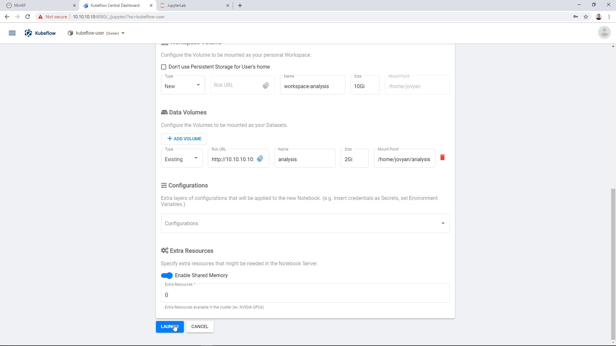Image resolution: width=616 pixels, height=346 pixels.
Task: Check Don't use Persistent Storage option
Action: tap(164, 67)
